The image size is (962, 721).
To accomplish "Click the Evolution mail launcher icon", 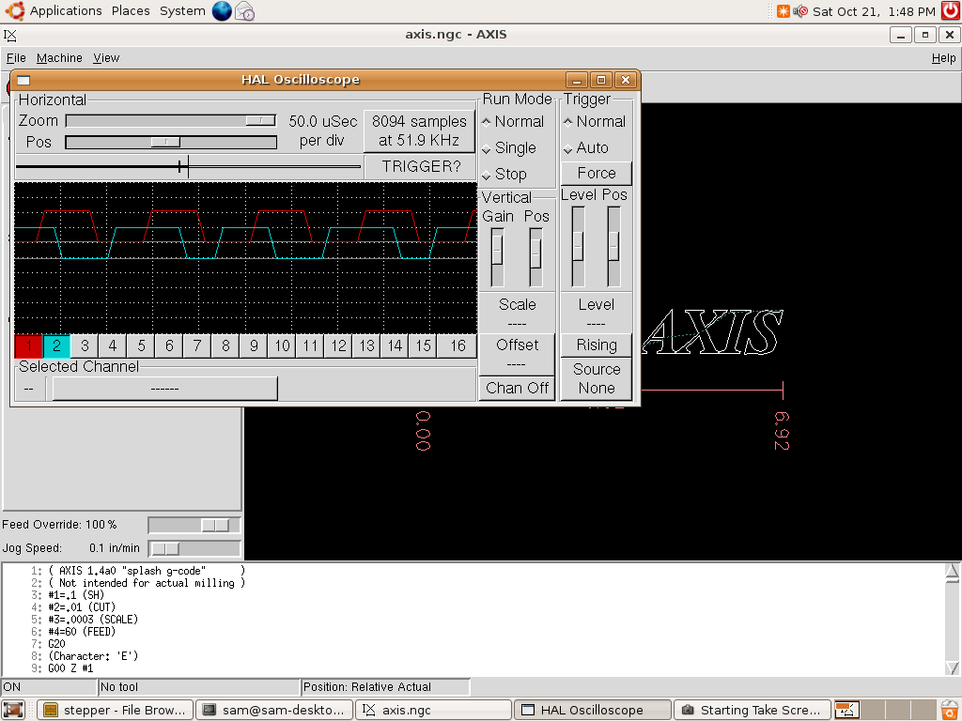I will pyautogui.click(x=244, y=11).
